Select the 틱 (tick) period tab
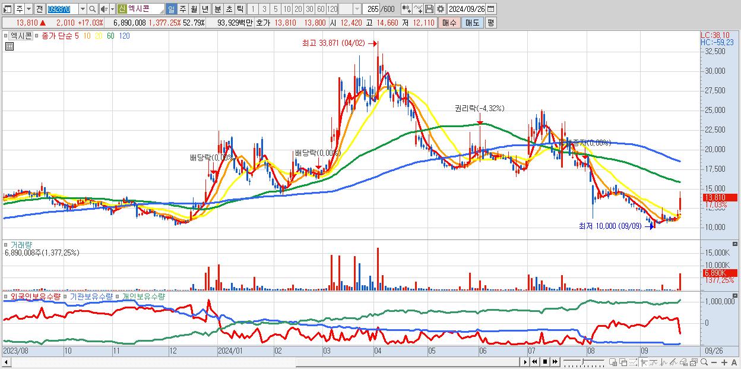 pos(240,9)
